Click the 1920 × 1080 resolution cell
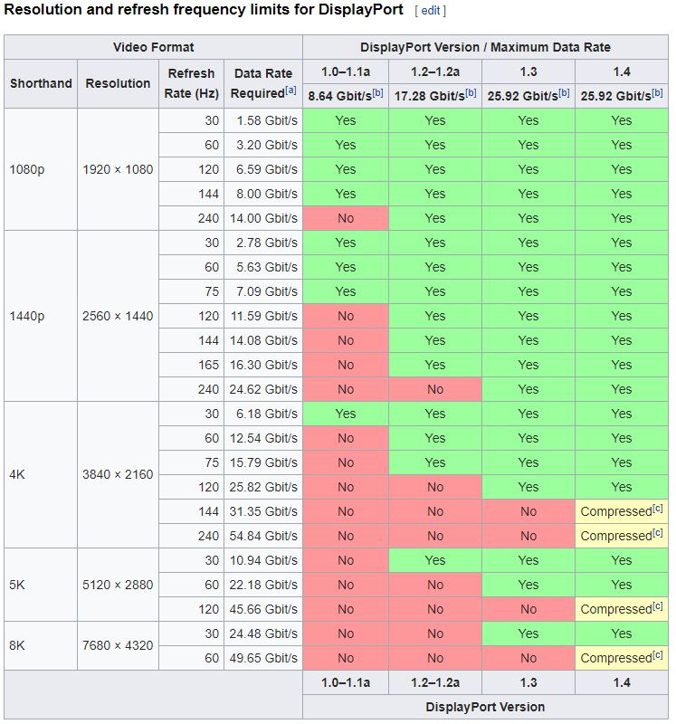 (118, 169)
